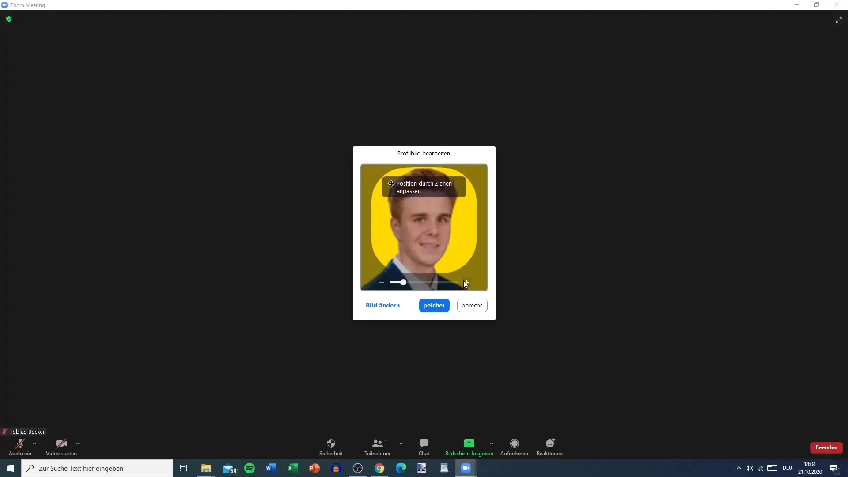The image size is (848, 477).
Task: Drag the zoom slider to resize image
Action: click(x=402, y=282)
